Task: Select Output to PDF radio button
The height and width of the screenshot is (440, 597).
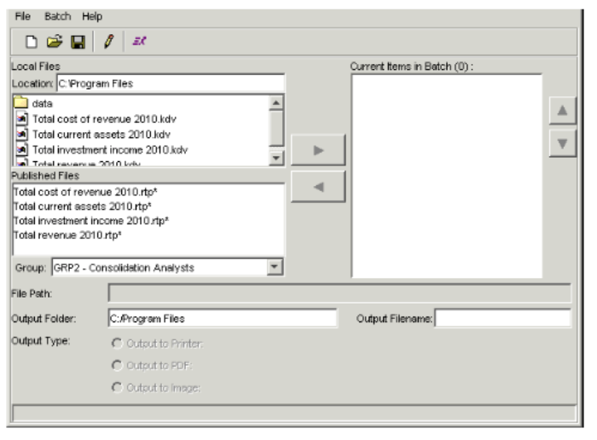Action: 115,366
